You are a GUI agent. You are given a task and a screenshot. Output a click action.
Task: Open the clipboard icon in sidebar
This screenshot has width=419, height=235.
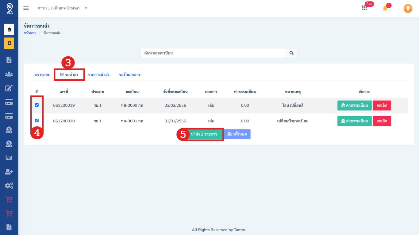point(9,30)
